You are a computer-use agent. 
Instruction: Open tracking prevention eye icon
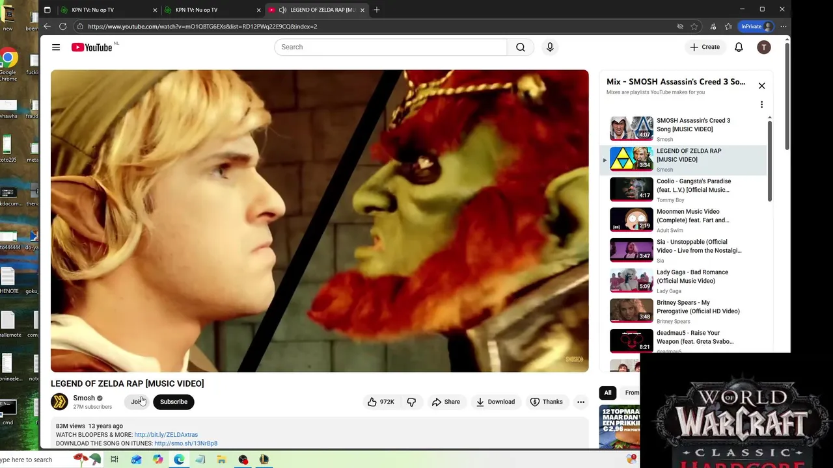point(680,27)
